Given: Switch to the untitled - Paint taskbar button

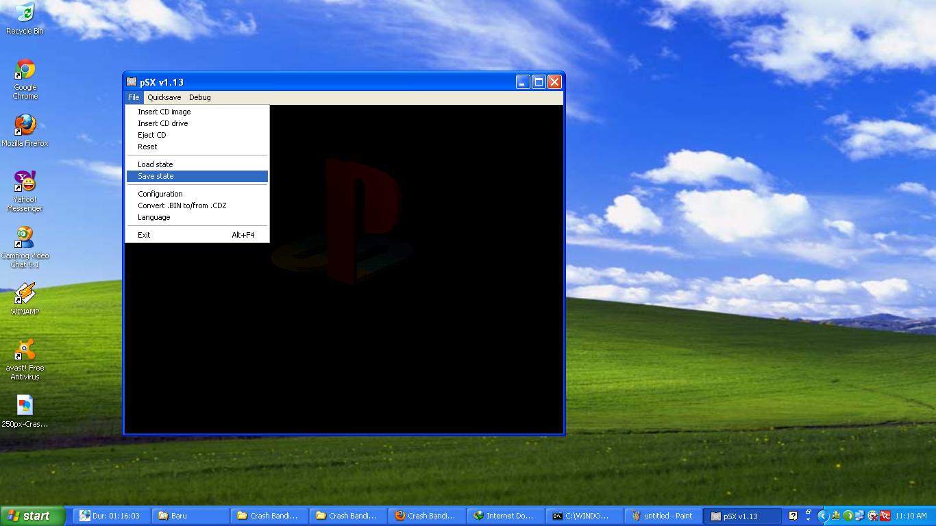Looking at the screenshot, I should point(663,516).
